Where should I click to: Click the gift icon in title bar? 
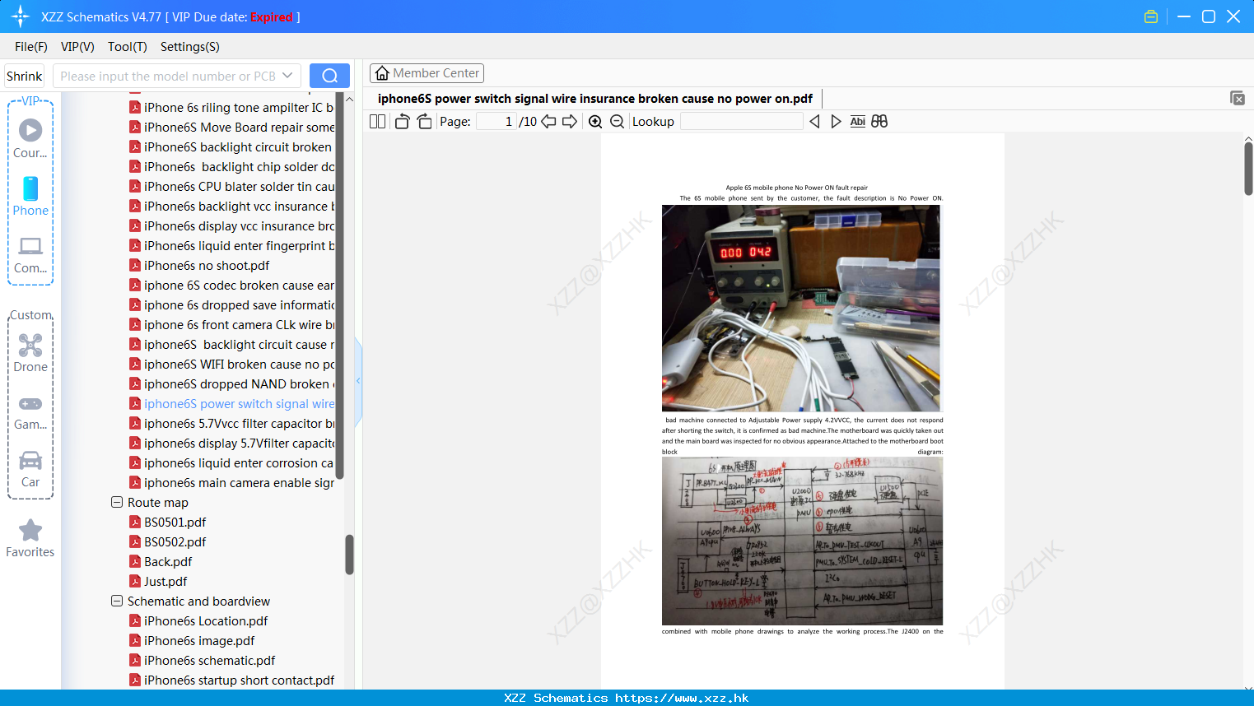point(1151,16)
